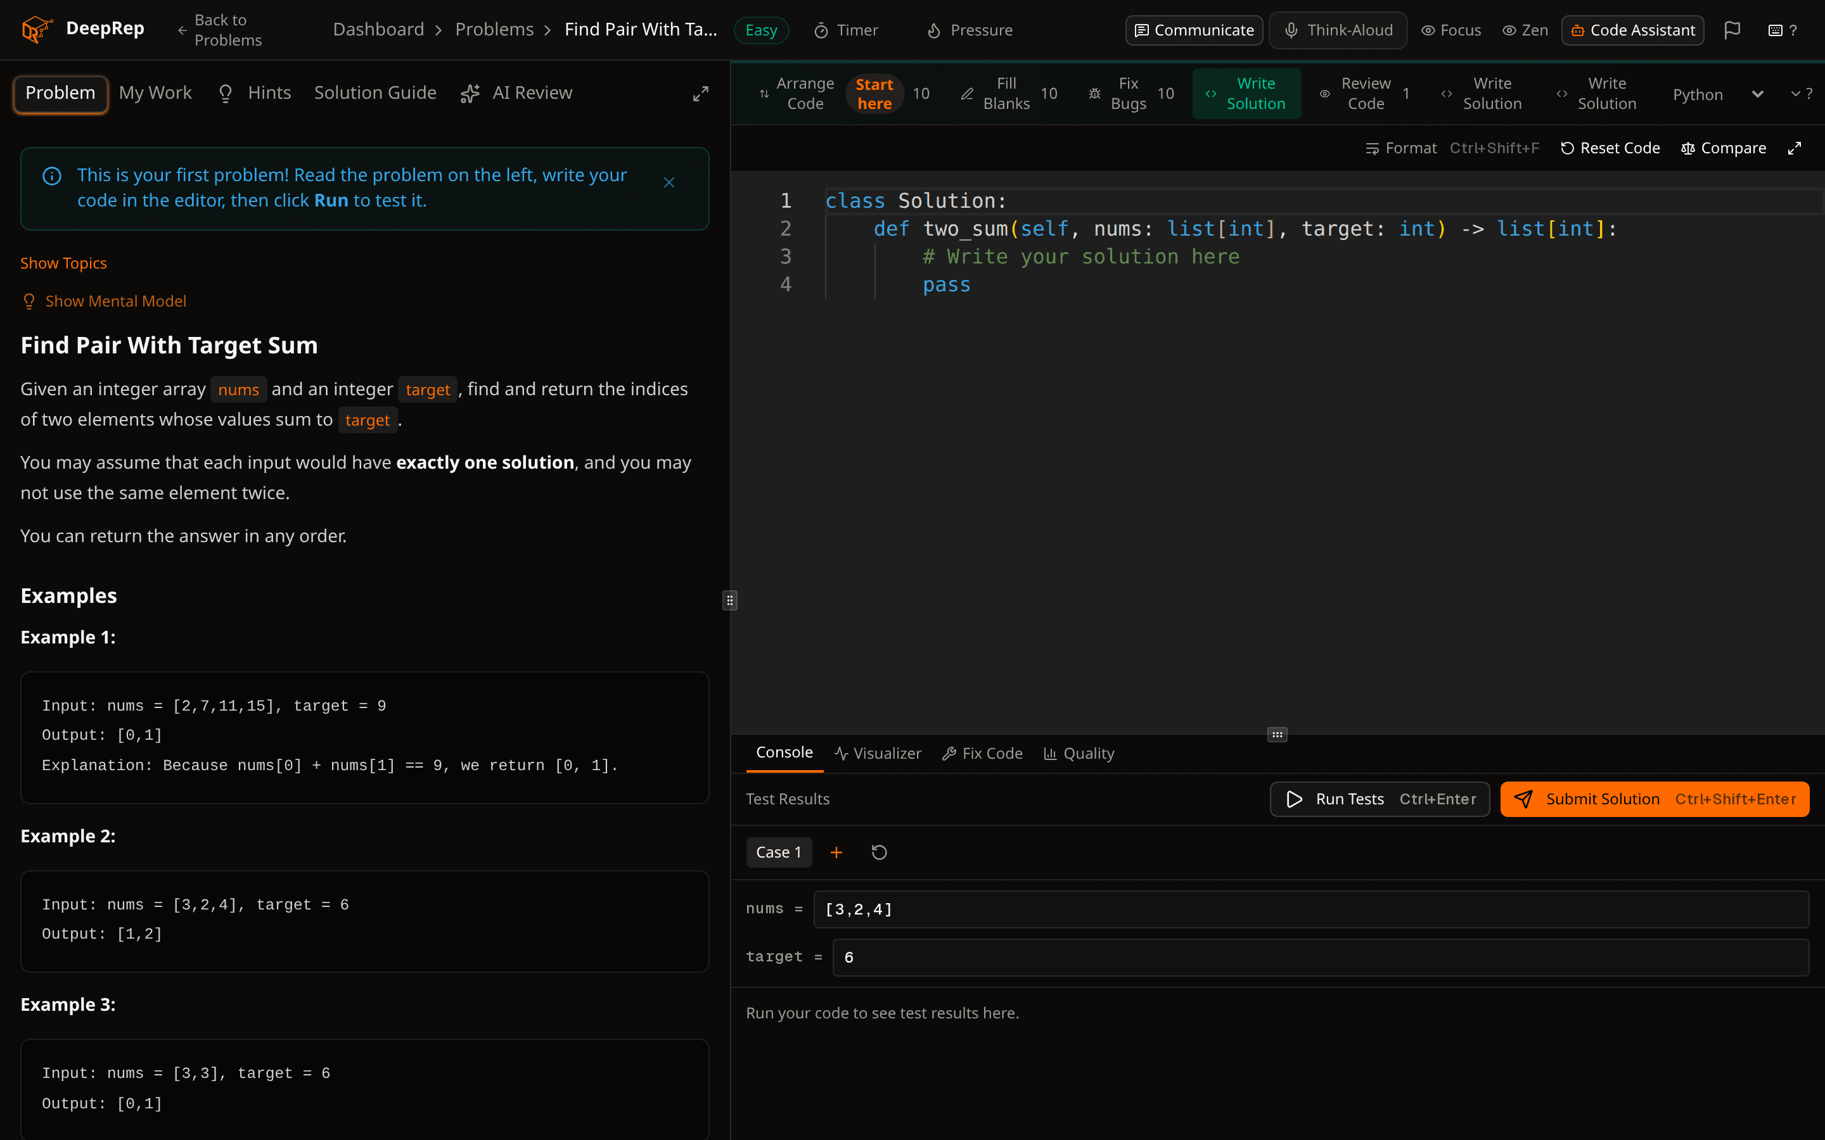Select the active Write Solution step
The image size is (1825, 1140).
point(1246,94)
